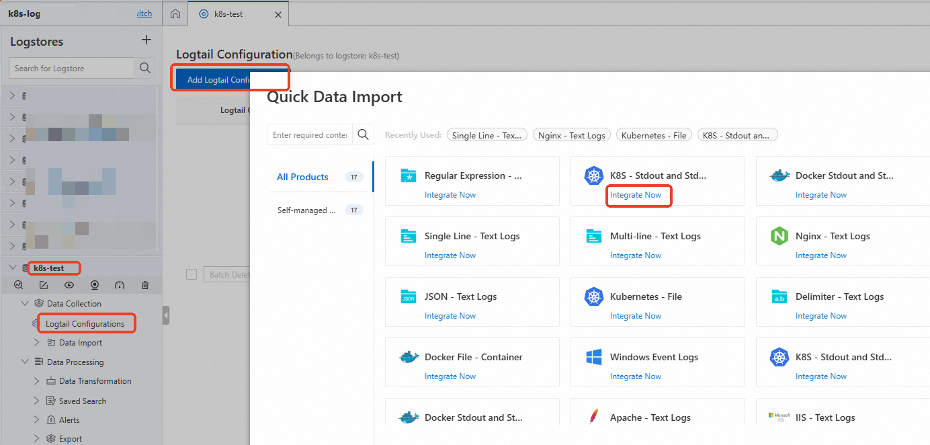The image size is (930, 445).
Task: Expand the Saved Search node
Action: click(x=38, y=401)
